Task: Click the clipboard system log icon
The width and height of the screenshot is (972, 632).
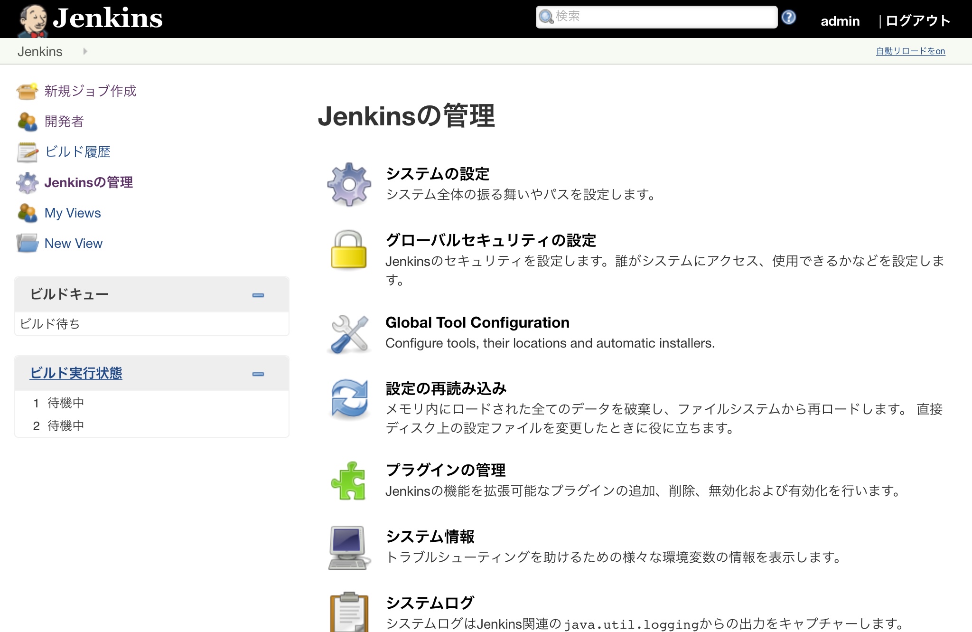Action: tap(349, 613)
